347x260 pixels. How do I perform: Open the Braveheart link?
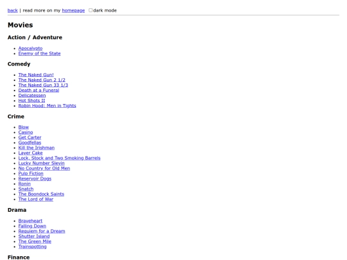[x=30, y=221]
